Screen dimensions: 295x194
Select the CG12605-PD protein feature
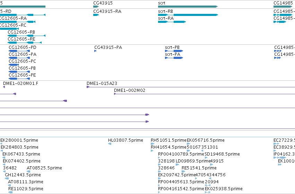click(x=19, y=51)
